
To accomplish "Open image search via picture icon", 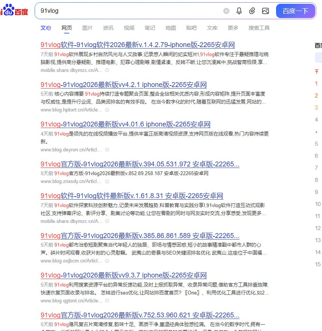I will [266, 11].
